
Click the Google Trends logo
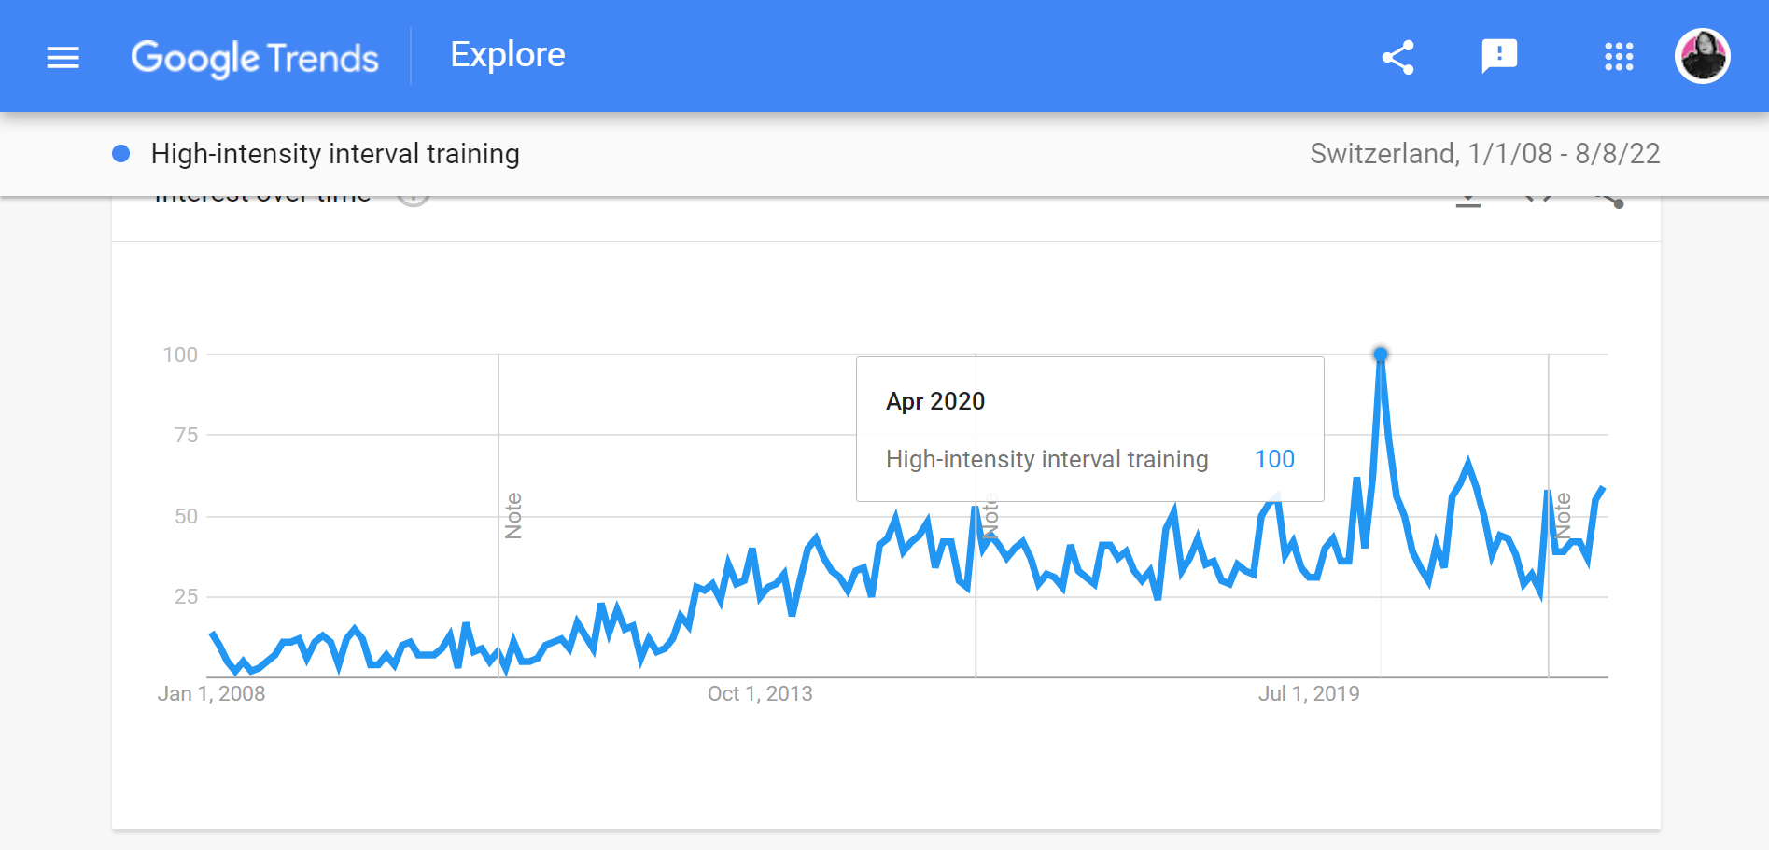point(255,58)
